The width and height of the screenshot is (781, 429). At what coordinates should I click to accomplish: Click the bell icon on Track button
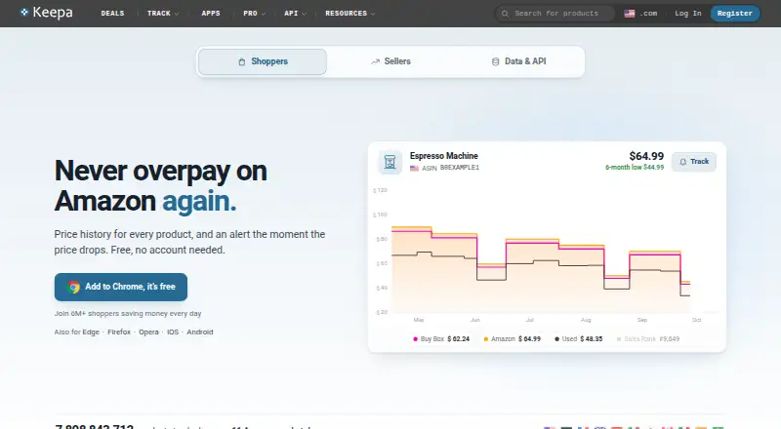[x=682, y=162]
